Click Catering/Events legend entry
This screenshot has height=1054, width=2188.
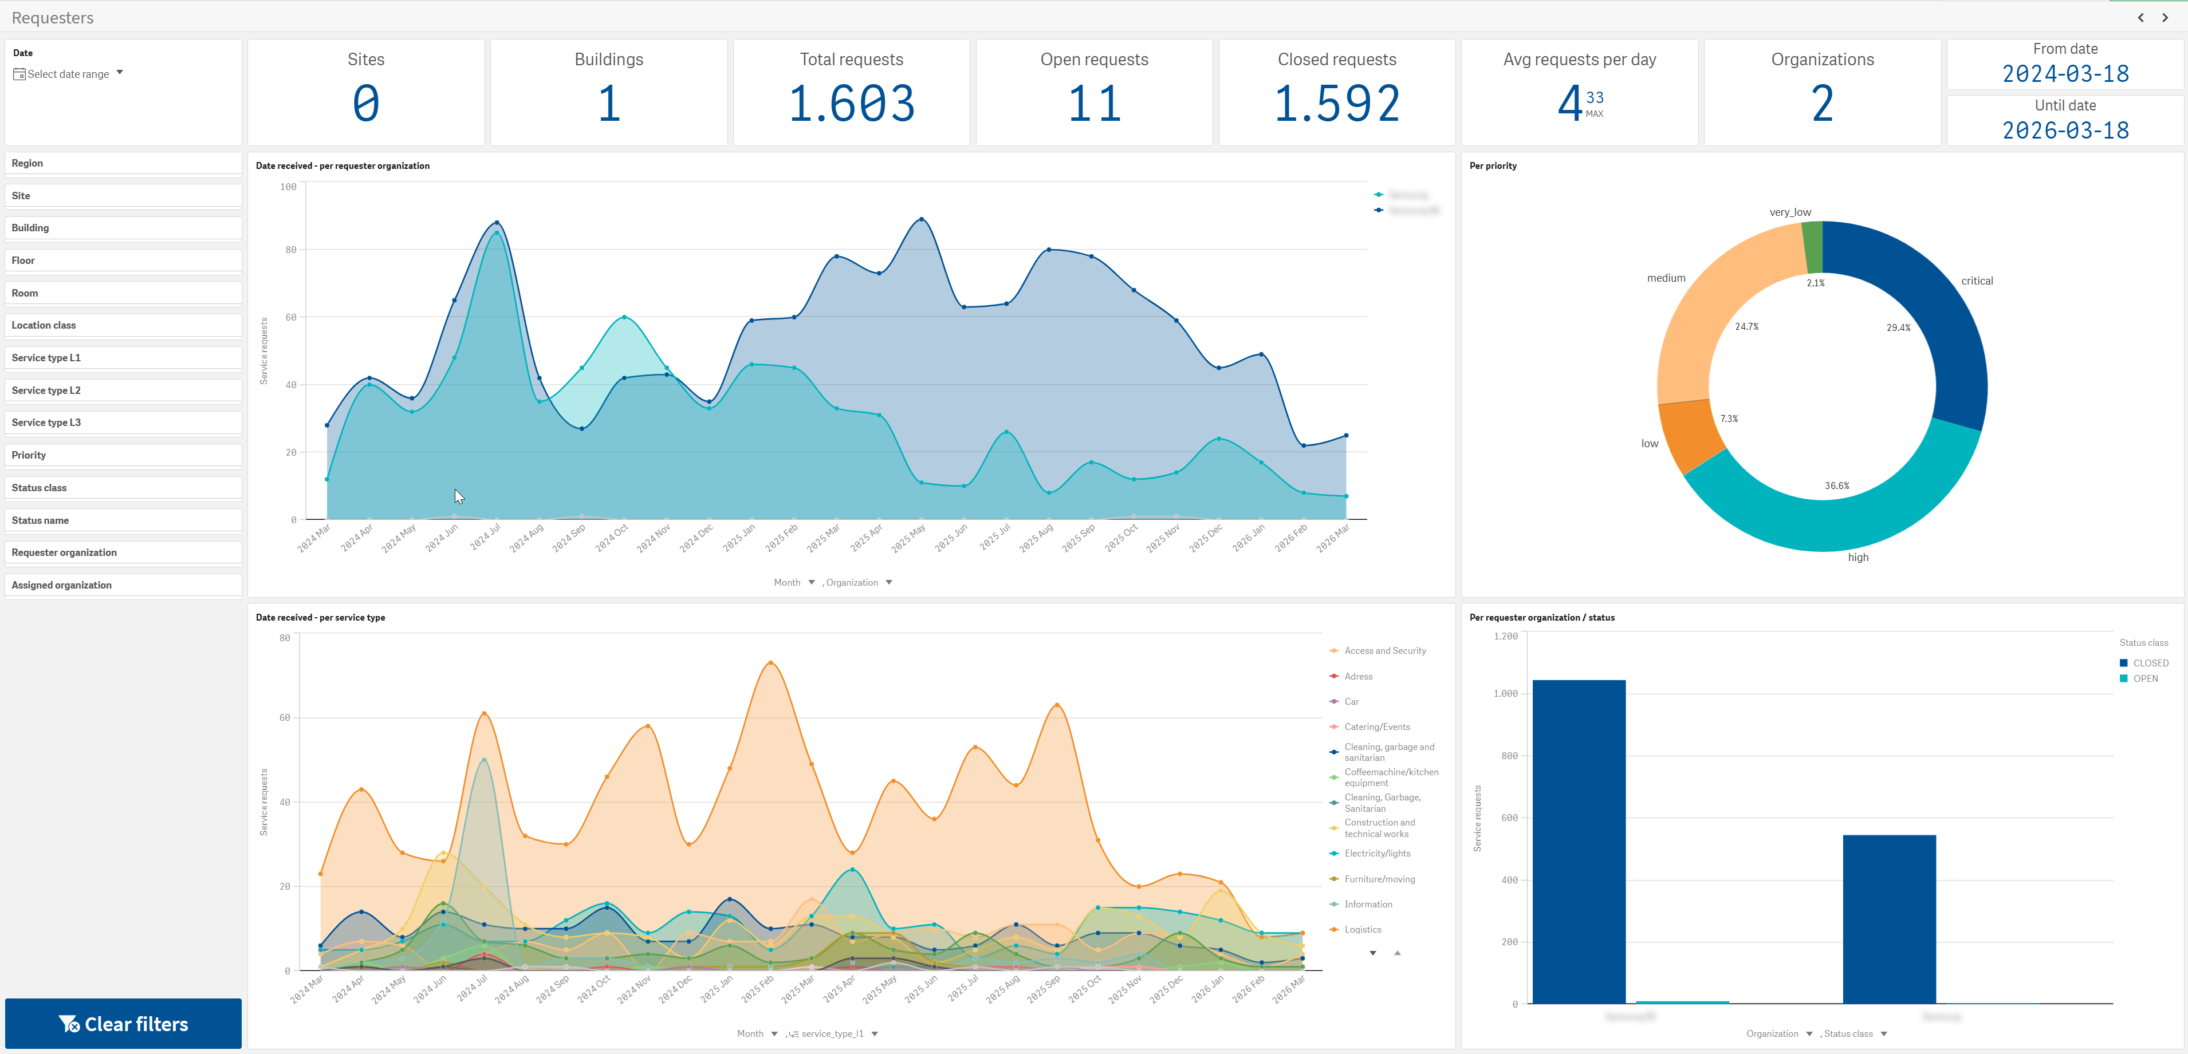tap(1369, 727)
